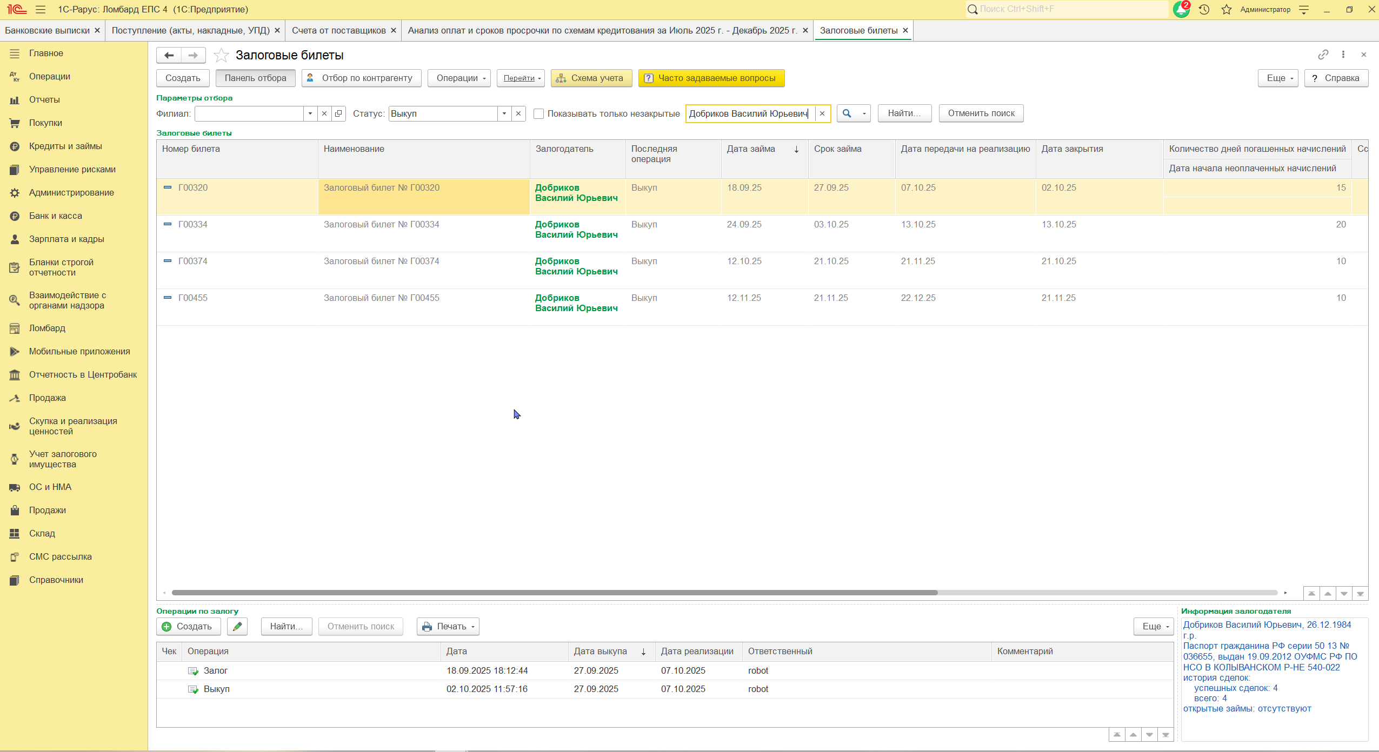Open the history clock icon
Screen dimensions: 1379x752
pos(1204,10)
